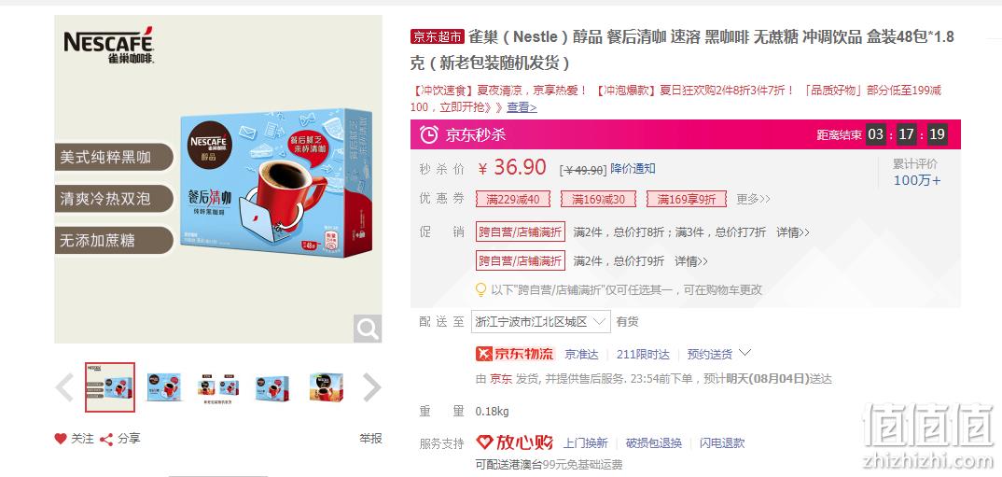The image size is (1002, 477).
Task: Click 举报 report link
Action: click(370, 439)
